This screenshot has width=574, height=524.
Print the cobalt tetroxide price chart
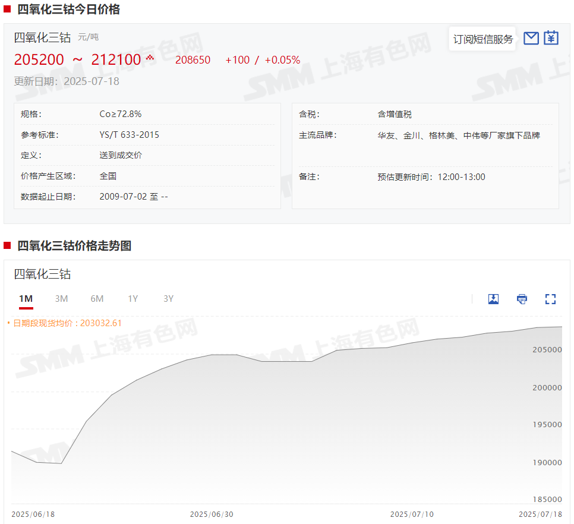(522, 299)
